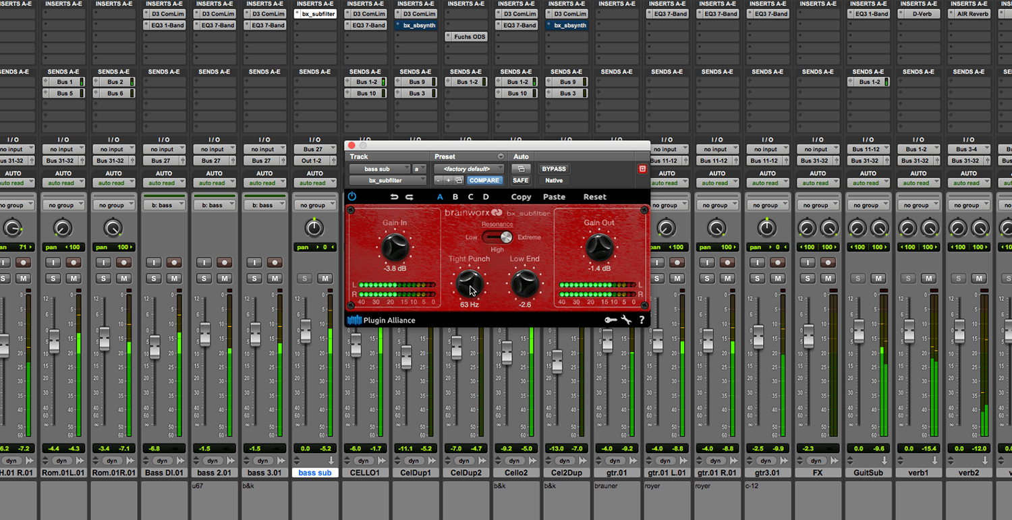Open the bx_subfilter plugin selector dropdown

click(388, 180)
